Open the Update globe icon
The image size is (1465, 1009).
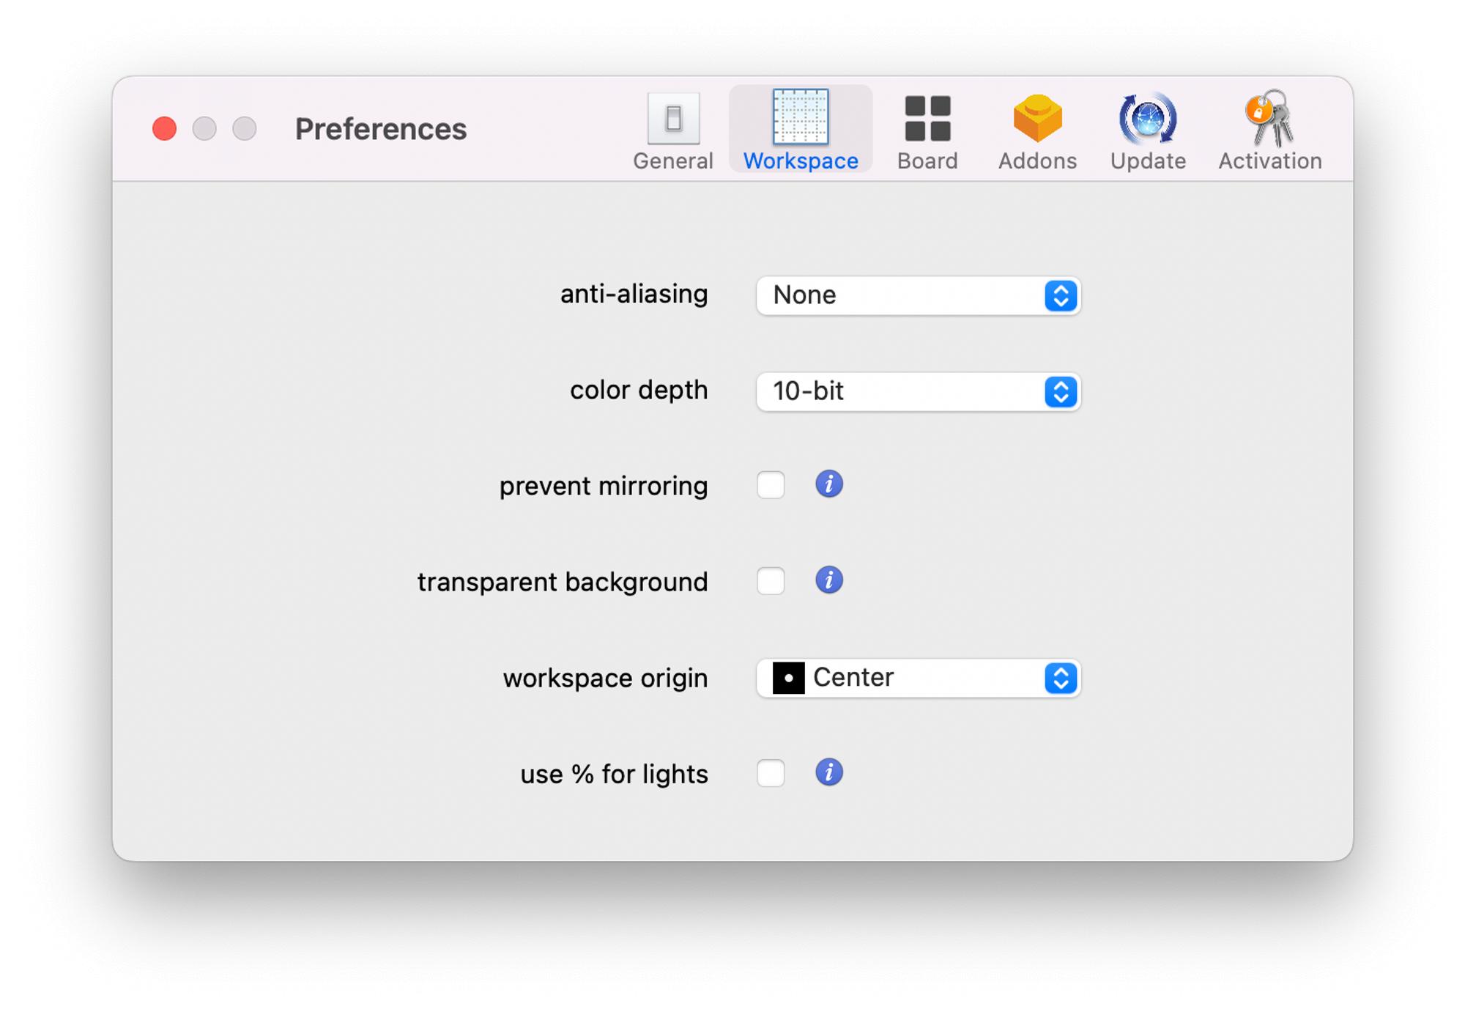[1147, 118]
